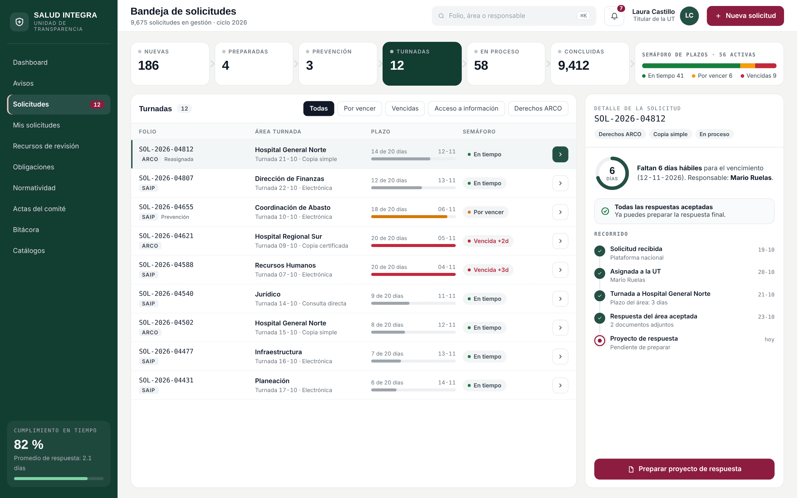Click the Vencida +3d status badge
The image size is (797, 498).
coord(488,270)
